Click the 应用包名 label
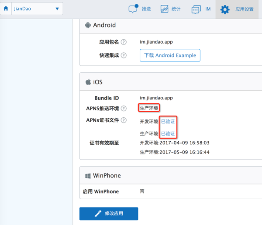 (109, 42)
